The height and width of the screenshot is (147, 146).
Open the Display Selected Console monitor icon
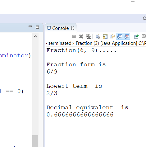point(144,36)
